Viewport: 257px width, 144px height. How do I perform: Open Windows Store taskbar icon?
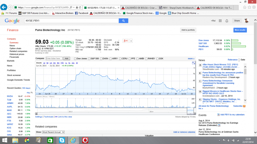(x=50, y=140)
